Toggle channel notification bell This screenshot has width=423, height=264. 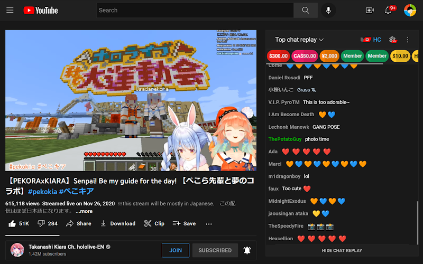point(247,250)
